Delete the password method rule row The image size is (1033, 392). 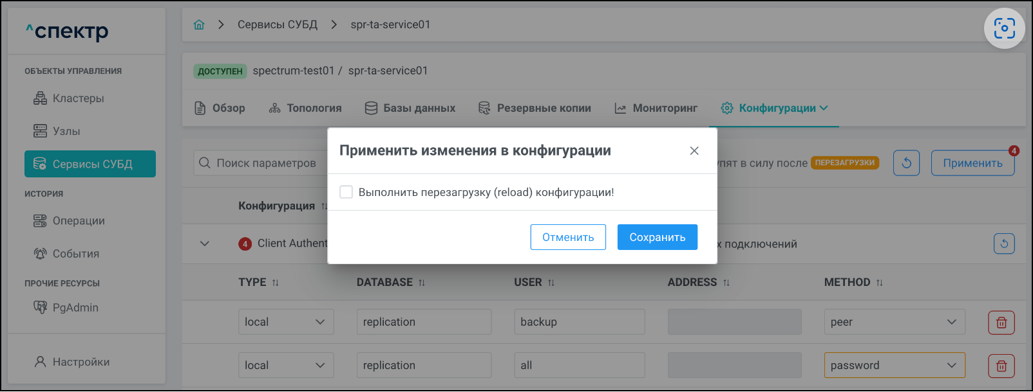pyautogui.click(x=1001, y=366)
